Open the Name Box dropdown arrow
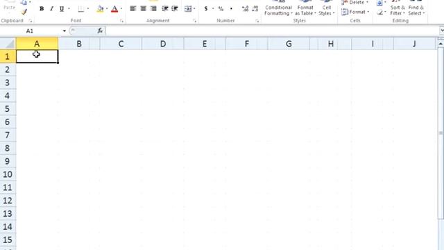This screenshot has height=250, width=444. pos(65,31)
